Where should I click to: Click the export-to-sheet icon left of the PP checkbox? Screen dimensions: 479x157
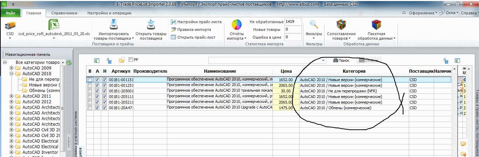96,60
